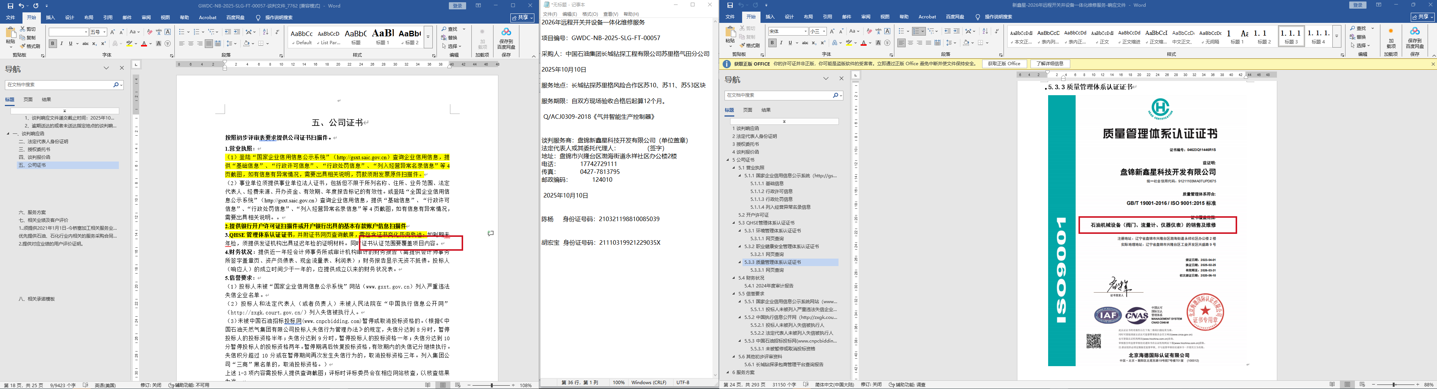Toggle Underline in the left Word window

coord(70,43)
